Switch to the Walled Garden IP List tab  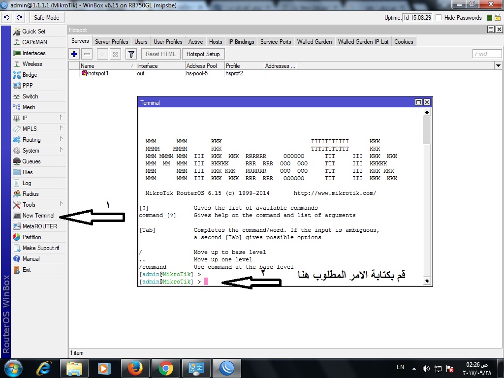[x=363, y=42]
